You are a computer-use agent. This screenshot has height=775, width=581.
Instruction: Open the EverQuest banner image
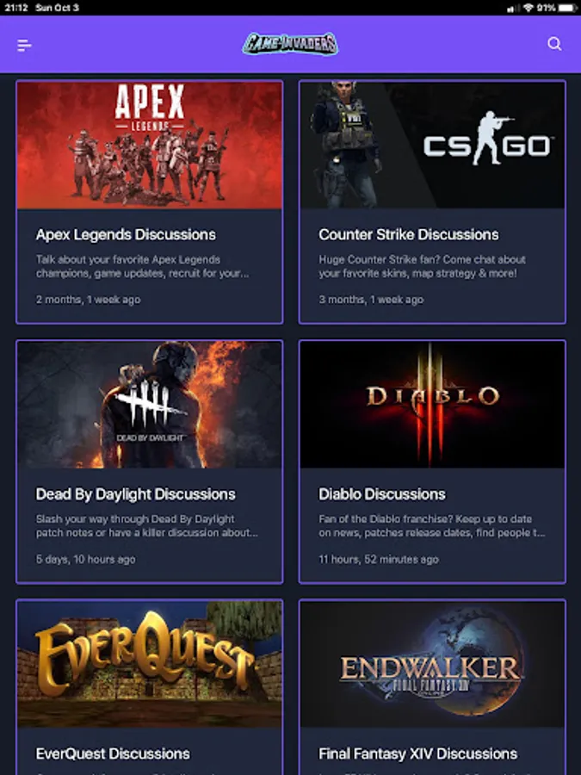(x=150, y=664)
